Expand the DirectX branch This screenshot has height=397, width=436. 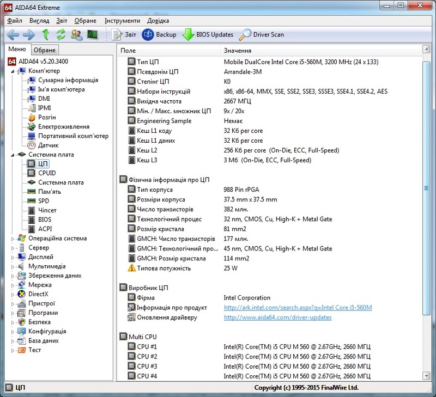[13, 295]
